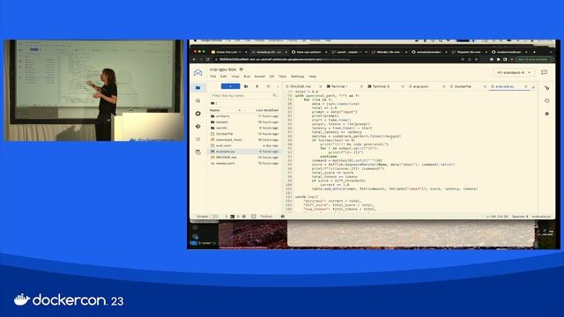Close the Dockerfile editor tab
Viewport: 564px width, 317px height.
tap(485, 86)
